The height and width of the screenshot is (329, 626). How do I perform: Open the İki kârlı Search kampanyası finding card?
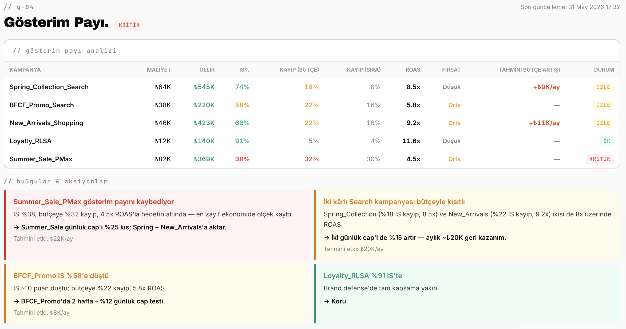467,225
